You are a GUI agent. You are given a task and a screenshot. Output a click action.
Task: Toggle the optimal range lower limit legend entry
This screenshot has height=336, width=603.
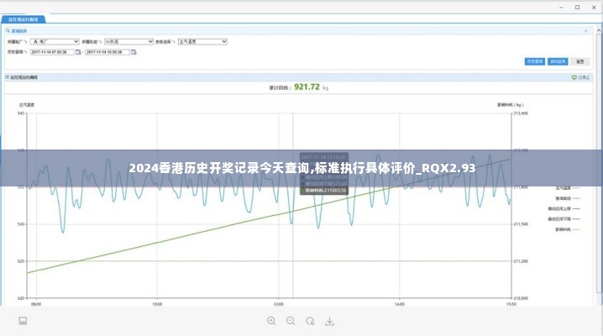[x=564, y=219]
